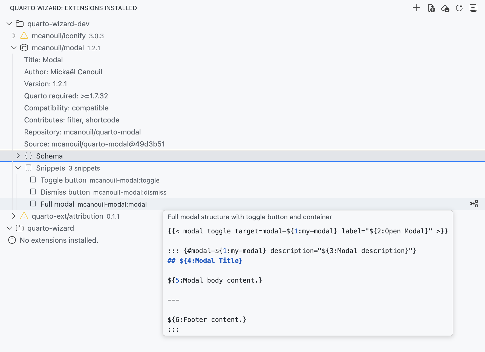This screenshot has width=485, height=352.
Task: Collapse the quarto-wizard workspace folder
Action: (x=9, y=228)
